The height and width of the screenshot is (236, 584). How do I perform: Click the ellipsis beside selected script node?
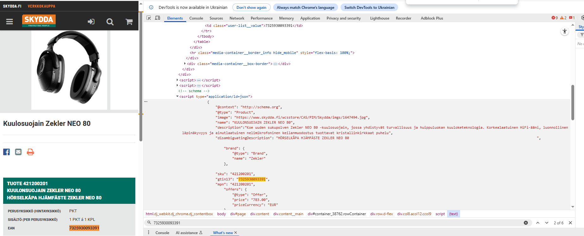point(146,102)
